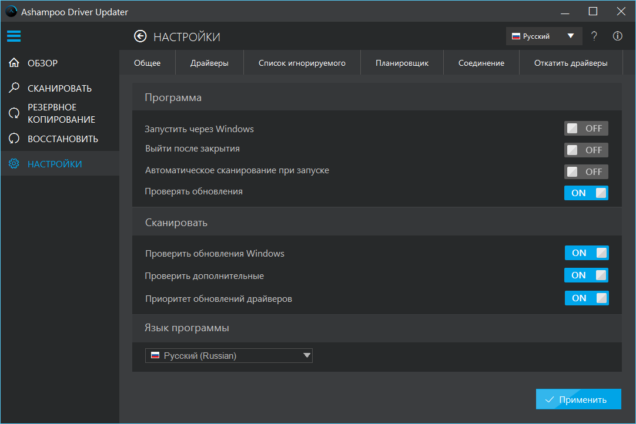636x424 pixels.
Task: Disable Проверять обновления toggle
Action: (x=586, y=193)
